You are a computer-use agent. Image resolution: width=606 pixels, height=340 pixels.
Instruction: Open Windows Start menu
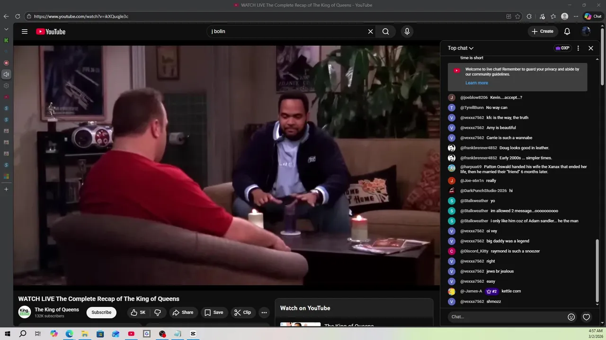[x=8, y=334]
